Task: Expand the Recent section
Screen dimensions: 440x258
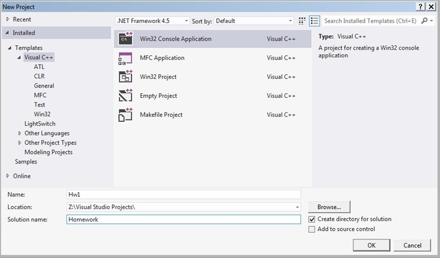Action: (8, 19)
